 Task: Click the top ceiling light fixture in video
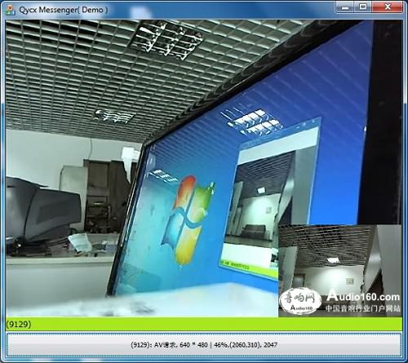coord(166,40)
